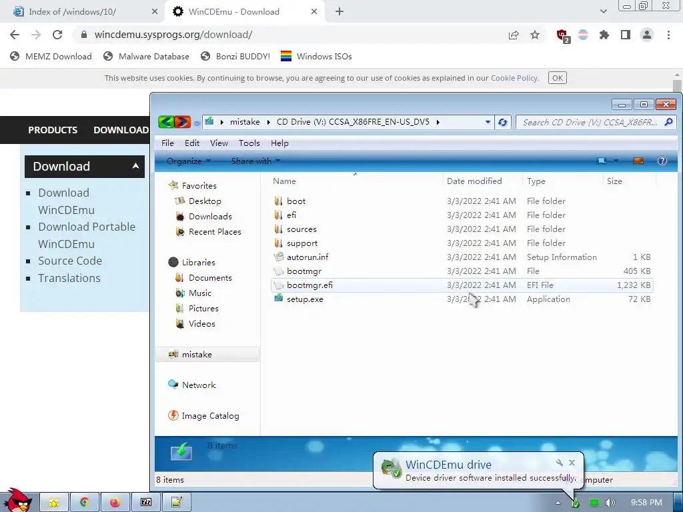
Task: Select bootmgr.efi file row
Action: click(462, 285)
